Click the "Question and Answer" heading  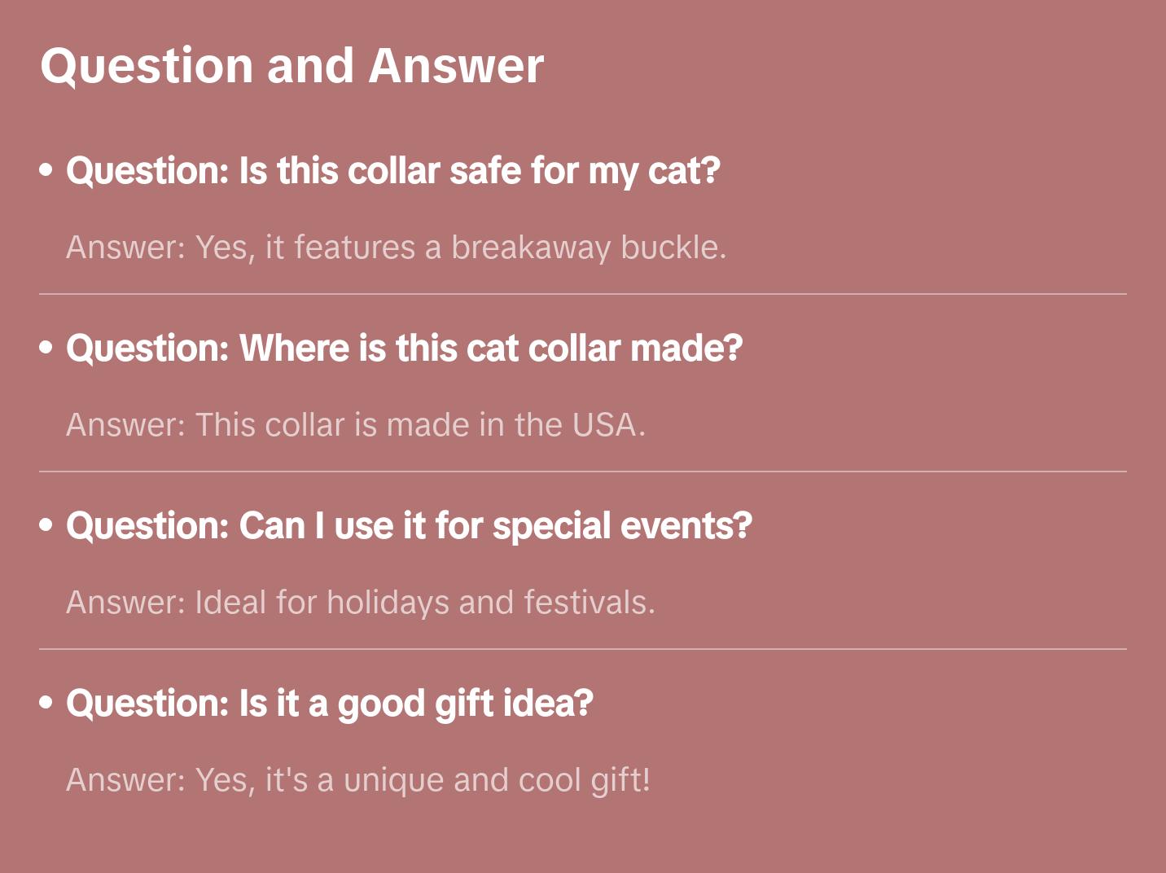click(291, 66)
